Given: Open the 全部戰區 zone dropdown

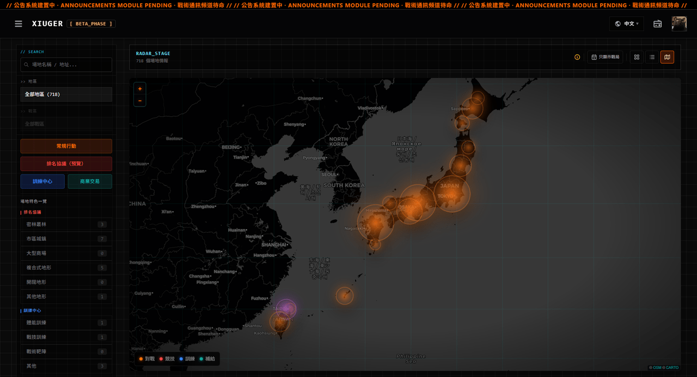Looking at the screenshot, I should point(66,124).
